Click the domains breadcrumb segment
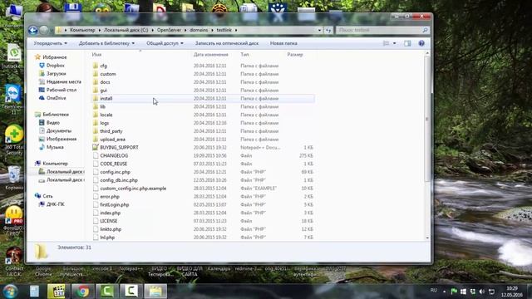 (x=199, y=30)
